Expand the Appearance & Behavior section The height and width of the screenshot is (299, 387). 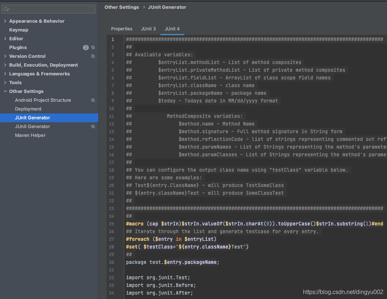tap(5, 21)
